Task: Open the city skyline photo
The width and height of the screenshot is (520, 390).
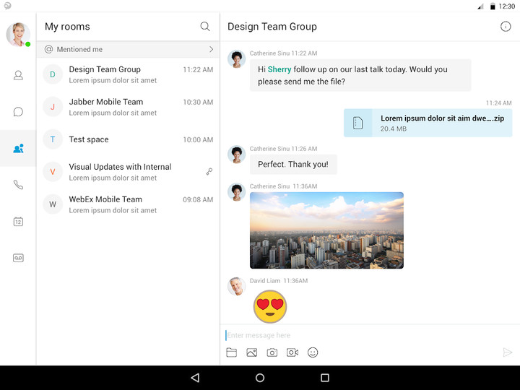Action: 326,230
